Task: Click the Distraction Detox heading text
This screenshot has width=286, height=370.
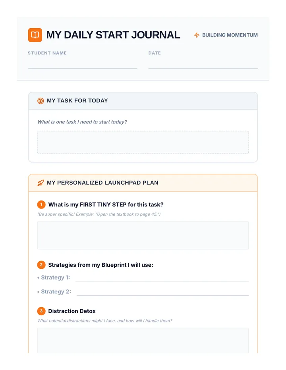Action: (72, 311)
